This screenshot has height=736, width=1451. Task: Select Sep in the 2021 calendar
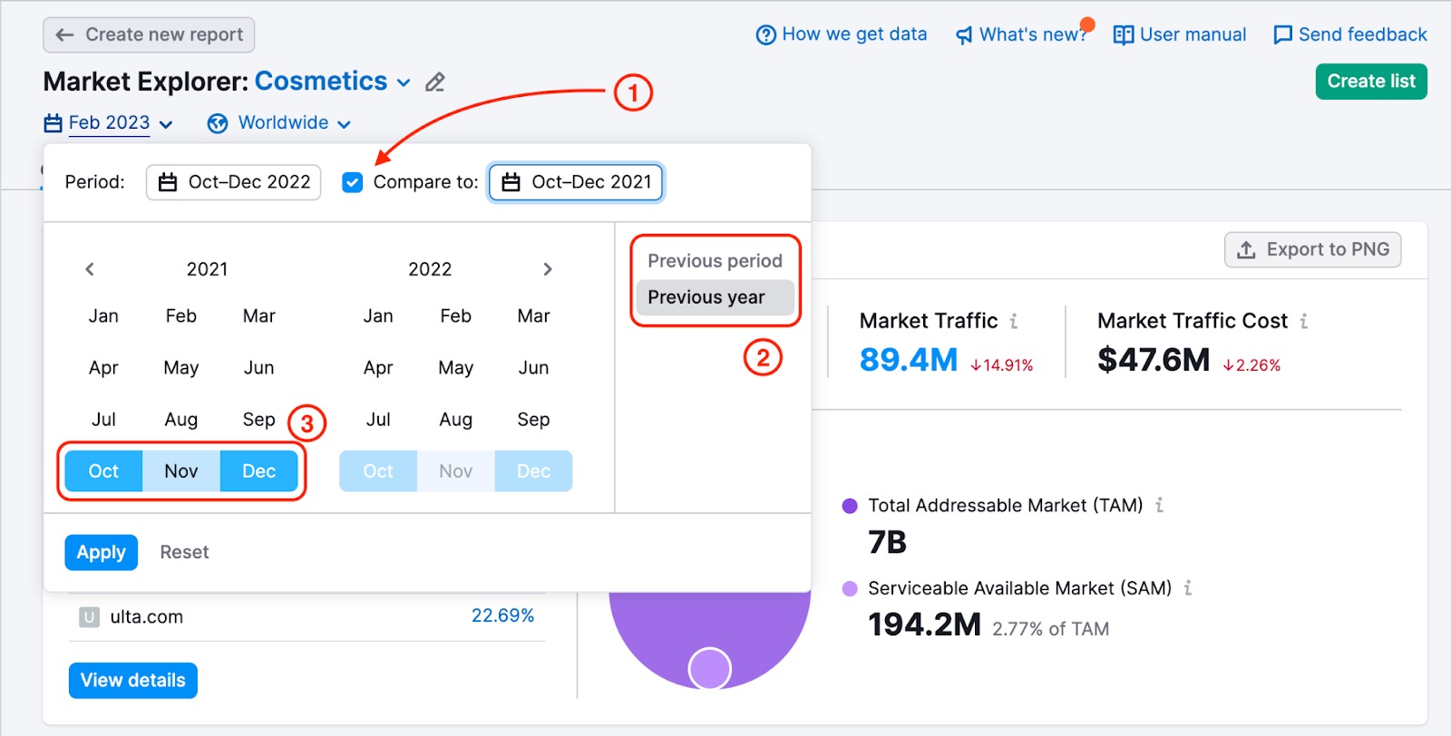[x=259, y=420]
